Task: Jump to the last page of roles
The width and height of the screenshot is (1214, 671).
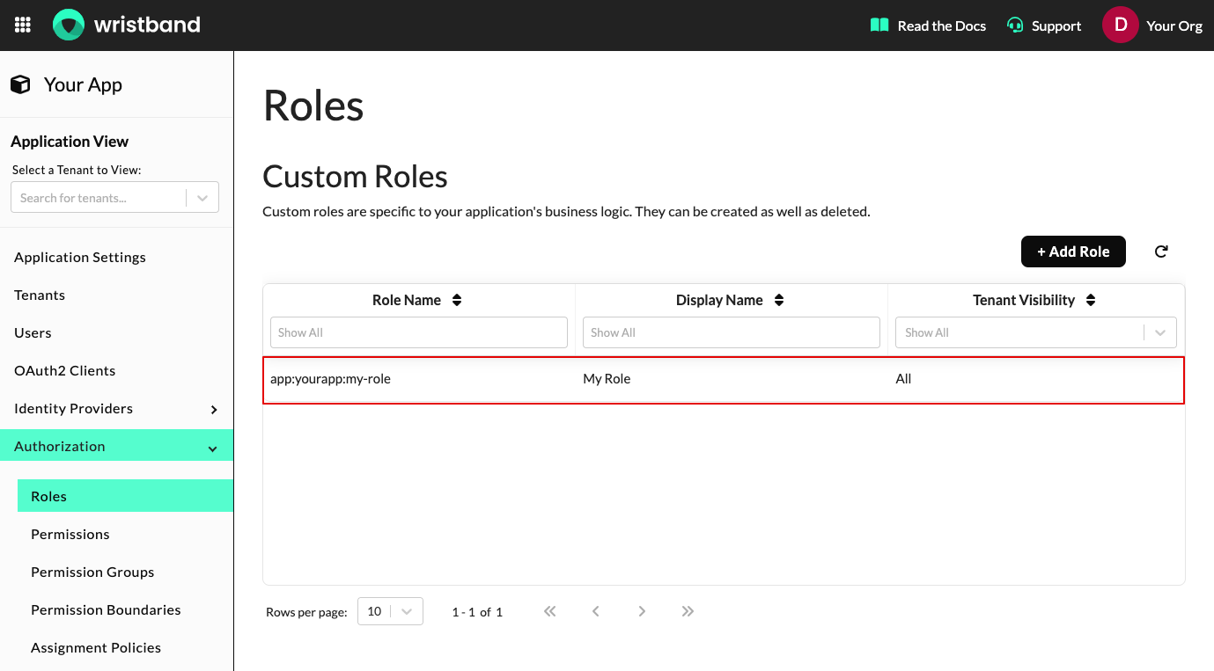Action: click(688, 610)
